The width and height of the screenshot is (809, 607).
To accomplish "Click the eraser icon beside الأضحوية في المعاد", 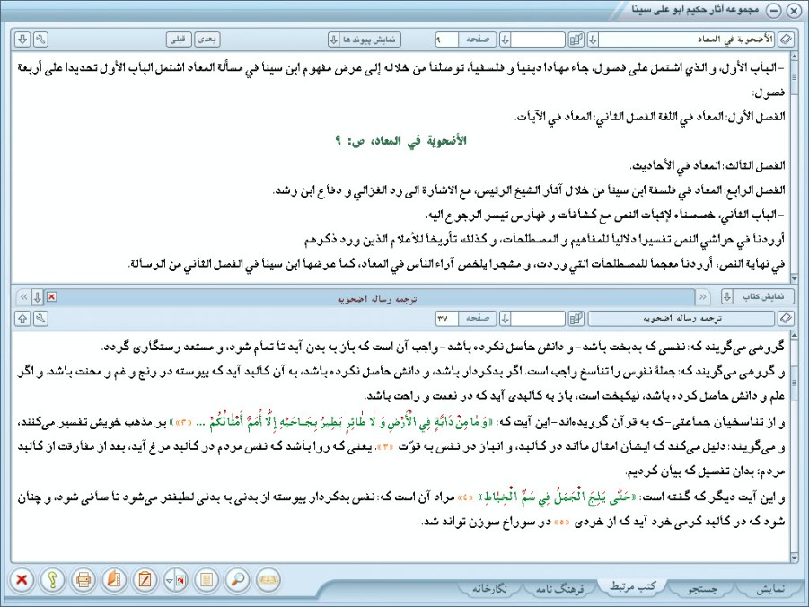I will click(x=785, y=40).
